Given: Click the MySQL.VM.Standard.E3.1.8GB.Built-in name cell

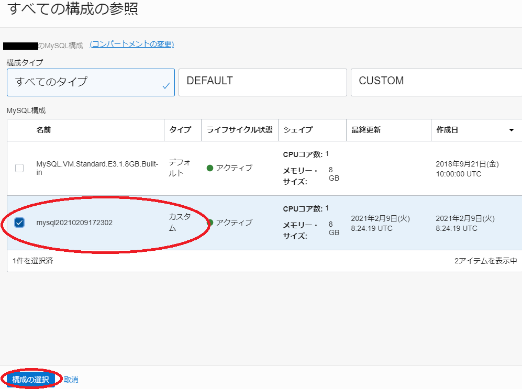Looking at the screenshot, I should coord(97,168).
